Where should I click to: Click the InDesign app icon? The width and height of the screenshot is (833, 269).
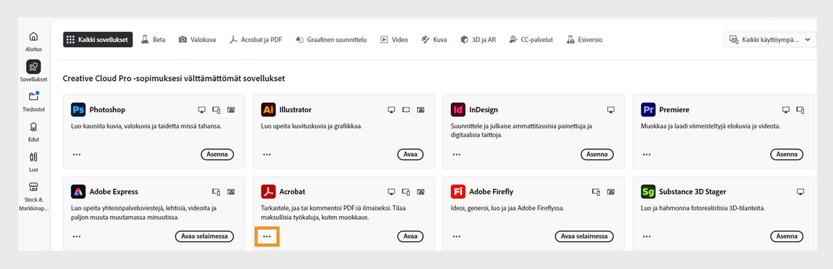tap(458, 110)
